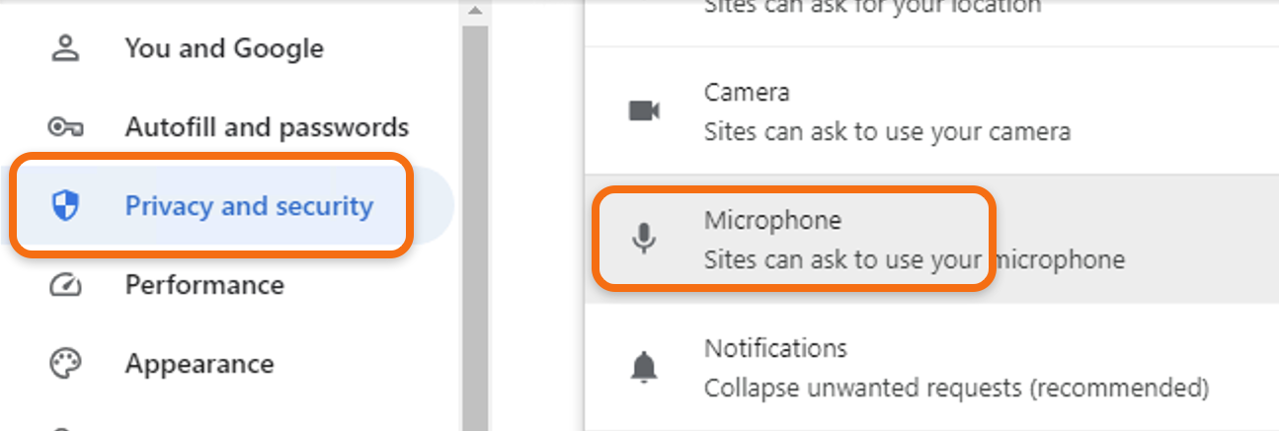The width and height of the screenshot is (1279, 431).
Task: Click the key icon for Autofill and passwords
Action: (x=65, y=127)
